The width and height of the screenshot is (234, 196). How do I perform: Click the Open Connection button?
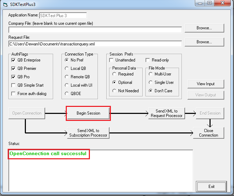pos(27,113)
